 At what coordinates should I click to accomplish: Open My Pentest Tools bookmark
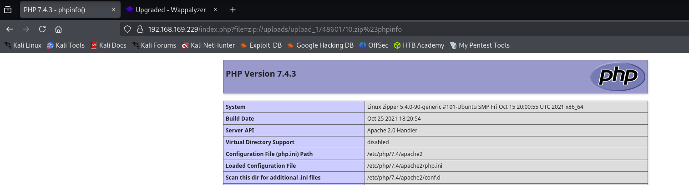coord(480,45)
